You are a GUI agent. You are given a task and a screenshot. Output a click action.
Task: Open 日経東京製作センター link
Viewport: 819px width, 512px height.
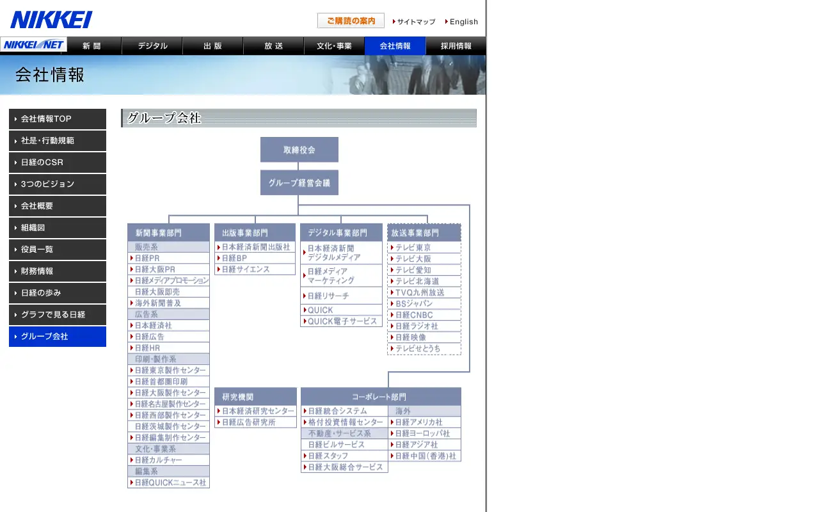[x=169, y=370]
